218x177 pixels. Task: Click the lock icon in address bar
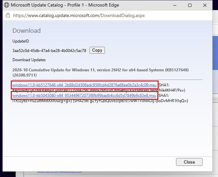[x=8, y=15]
